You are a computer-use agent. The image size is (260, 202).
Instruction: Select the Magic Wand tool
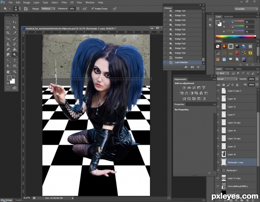click(x=15, y=28)
